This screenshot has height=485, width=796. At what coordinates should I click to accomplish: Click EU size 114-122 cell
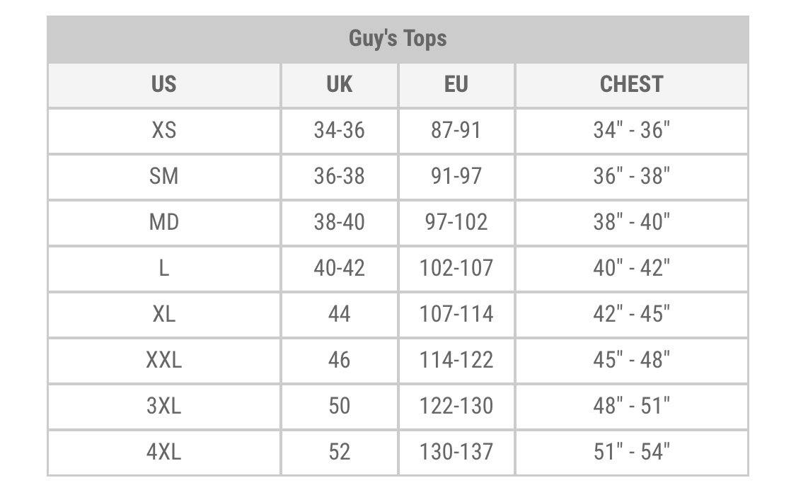(x=456, y=360)
